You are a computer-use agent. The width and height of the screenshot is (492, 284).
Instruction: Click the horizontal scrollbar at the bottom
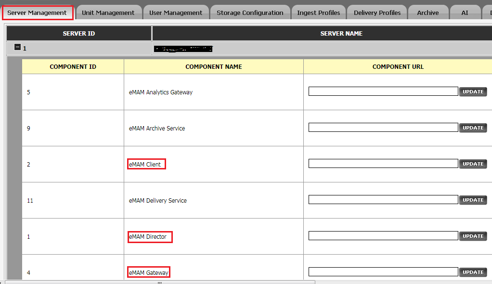[160, 283]
